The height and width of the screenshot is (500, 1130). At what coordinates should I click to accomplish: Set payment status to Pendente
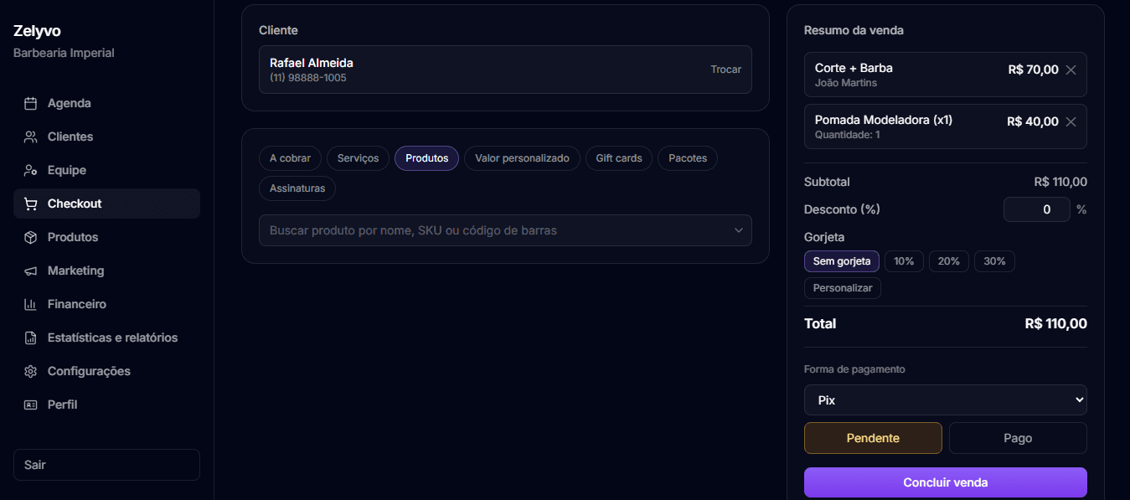tap(873, 438)
